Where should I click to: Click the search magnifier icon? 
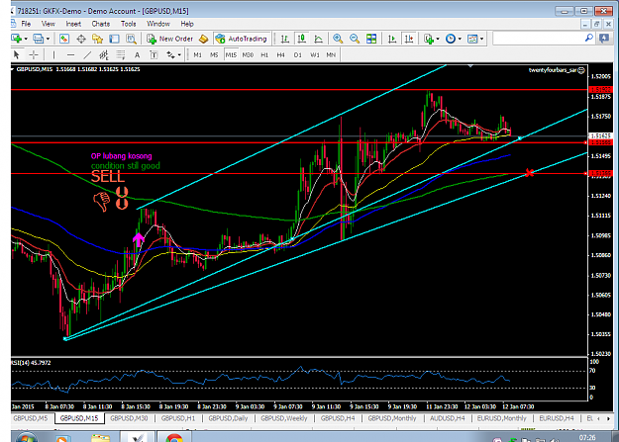click(x=588, y=39)
